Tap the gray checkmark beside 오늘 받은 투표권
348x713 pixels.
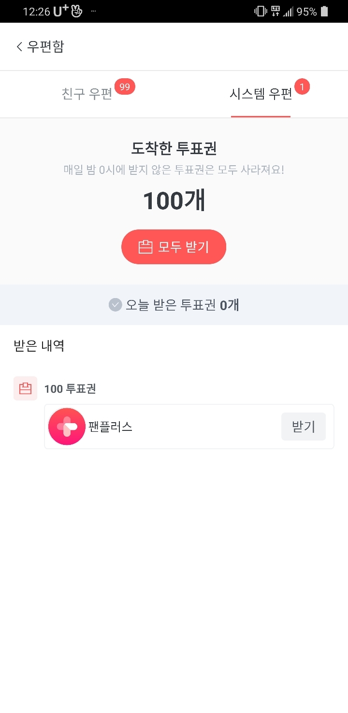tap(115, 305)
